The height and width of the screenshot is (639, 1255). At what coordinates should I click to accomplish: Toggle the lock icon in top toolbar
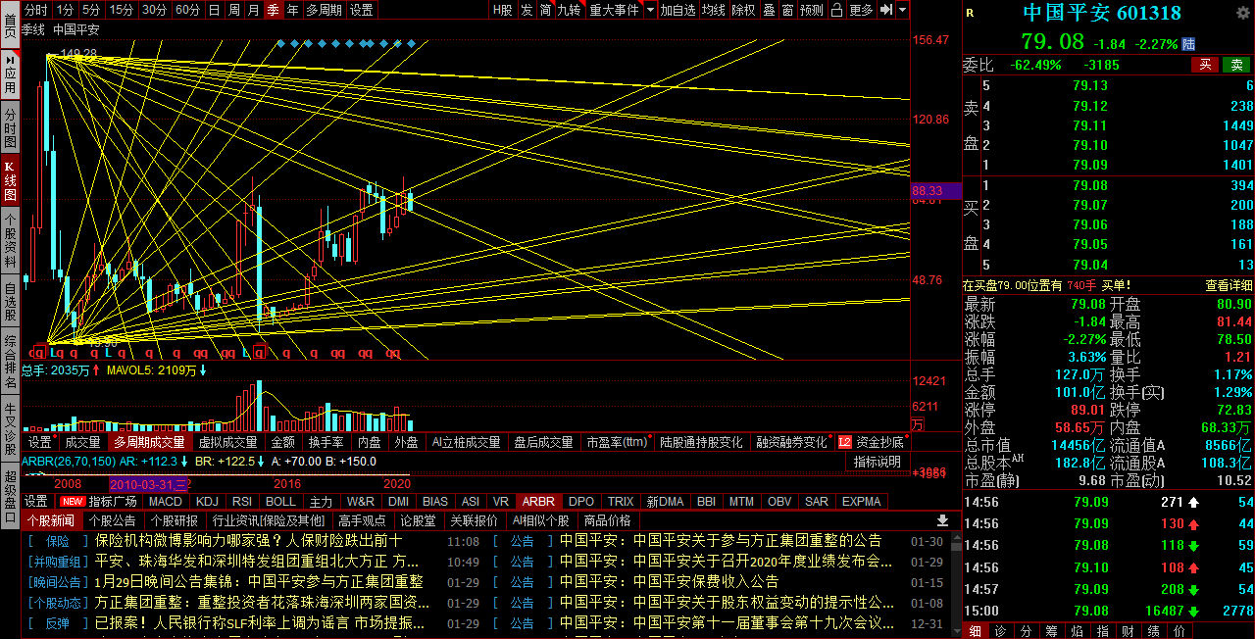[836, 10]
